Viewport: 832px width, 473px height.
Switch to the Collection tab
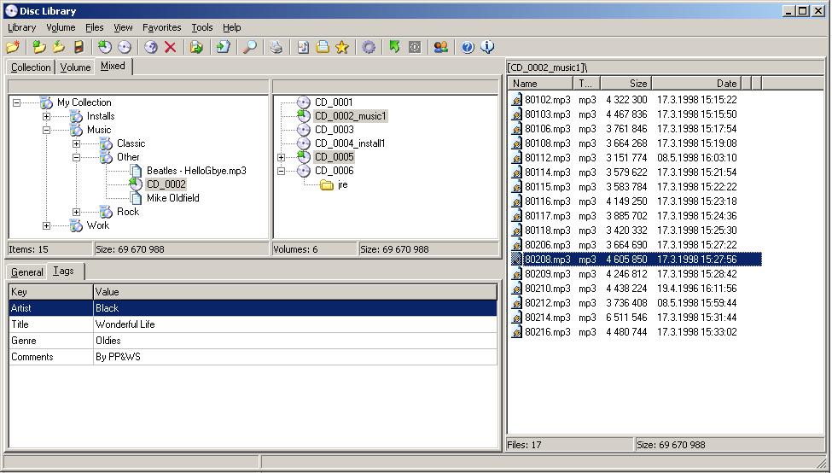tap(31, 67)
